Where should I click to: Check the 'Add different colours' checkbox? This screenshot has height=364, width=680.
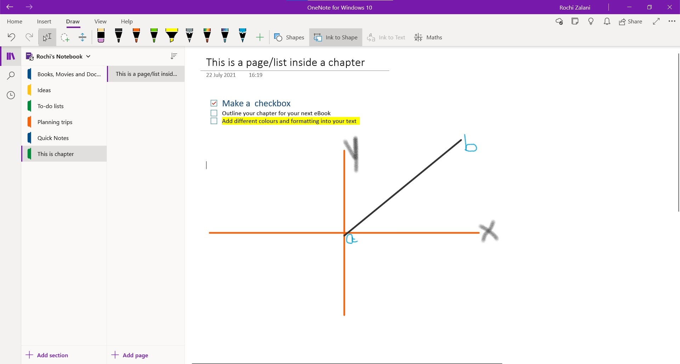coord(214,121)
